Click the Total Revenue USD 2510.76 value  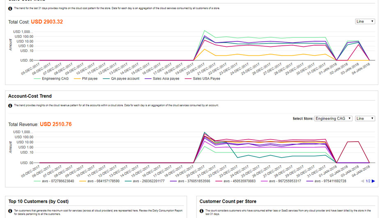[x=56, y=124]
